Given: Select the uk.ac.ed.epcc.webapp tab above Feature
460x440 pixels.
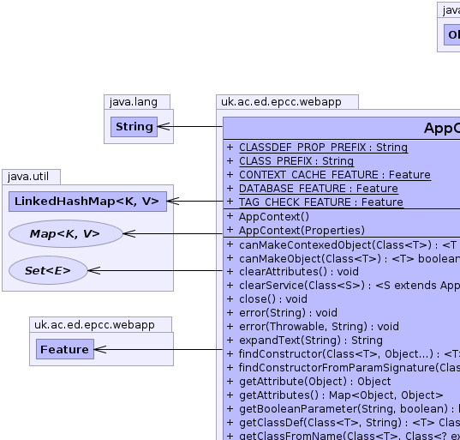Looking at the screenshot, I should (100, 324).
